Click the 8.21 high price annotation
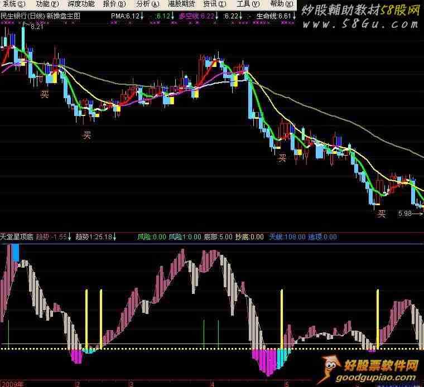The height and width of the screenshot is (387, 424). pyautogui.click(x=36, y=26)
